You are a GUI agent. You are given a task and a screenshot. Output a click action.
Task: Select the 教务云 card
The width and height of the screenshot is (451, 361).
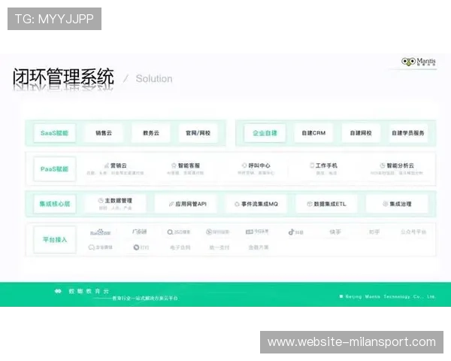click(151, 133)
